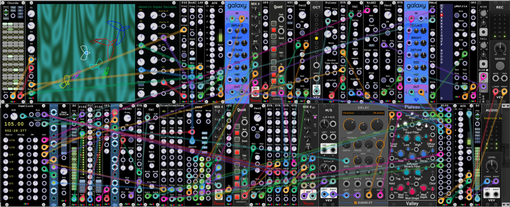Click the LO EQ knob on DELAY
This screenshot has width=510, height=207.
(x=369, y=143)
